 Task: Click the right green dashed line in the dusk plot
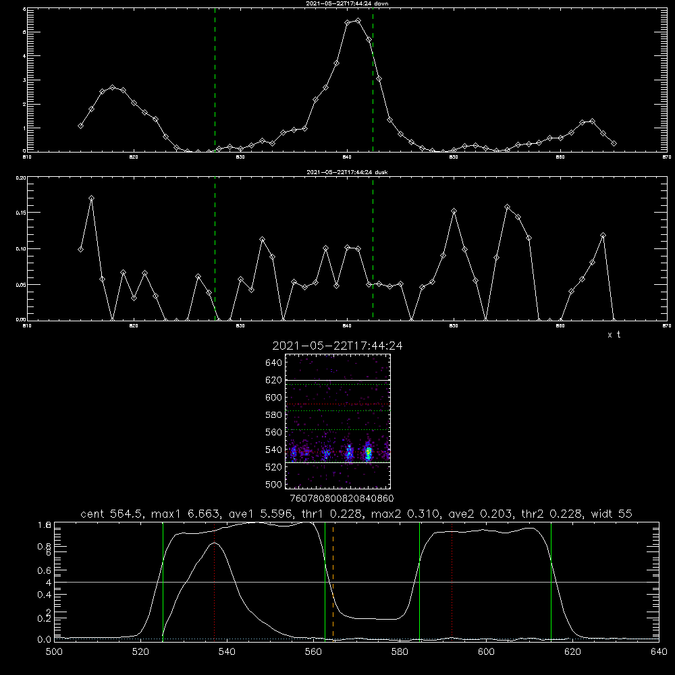tap(373, 248)
